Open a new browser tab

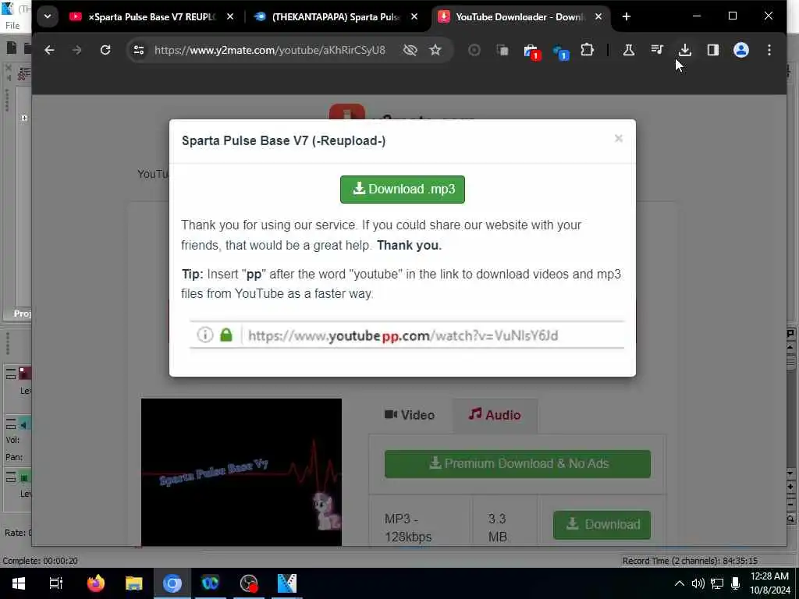point(627,17)
